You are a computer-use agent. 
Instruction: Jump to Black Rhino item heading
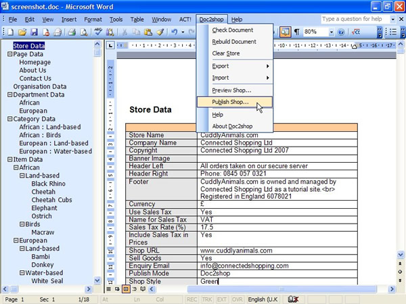[x=49, y=184]
